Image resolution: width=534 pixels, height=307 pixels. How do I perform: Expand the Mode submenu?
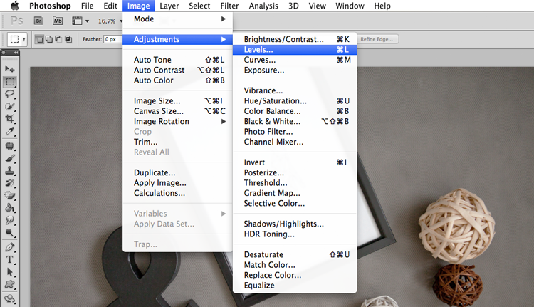tap(177, 19)
